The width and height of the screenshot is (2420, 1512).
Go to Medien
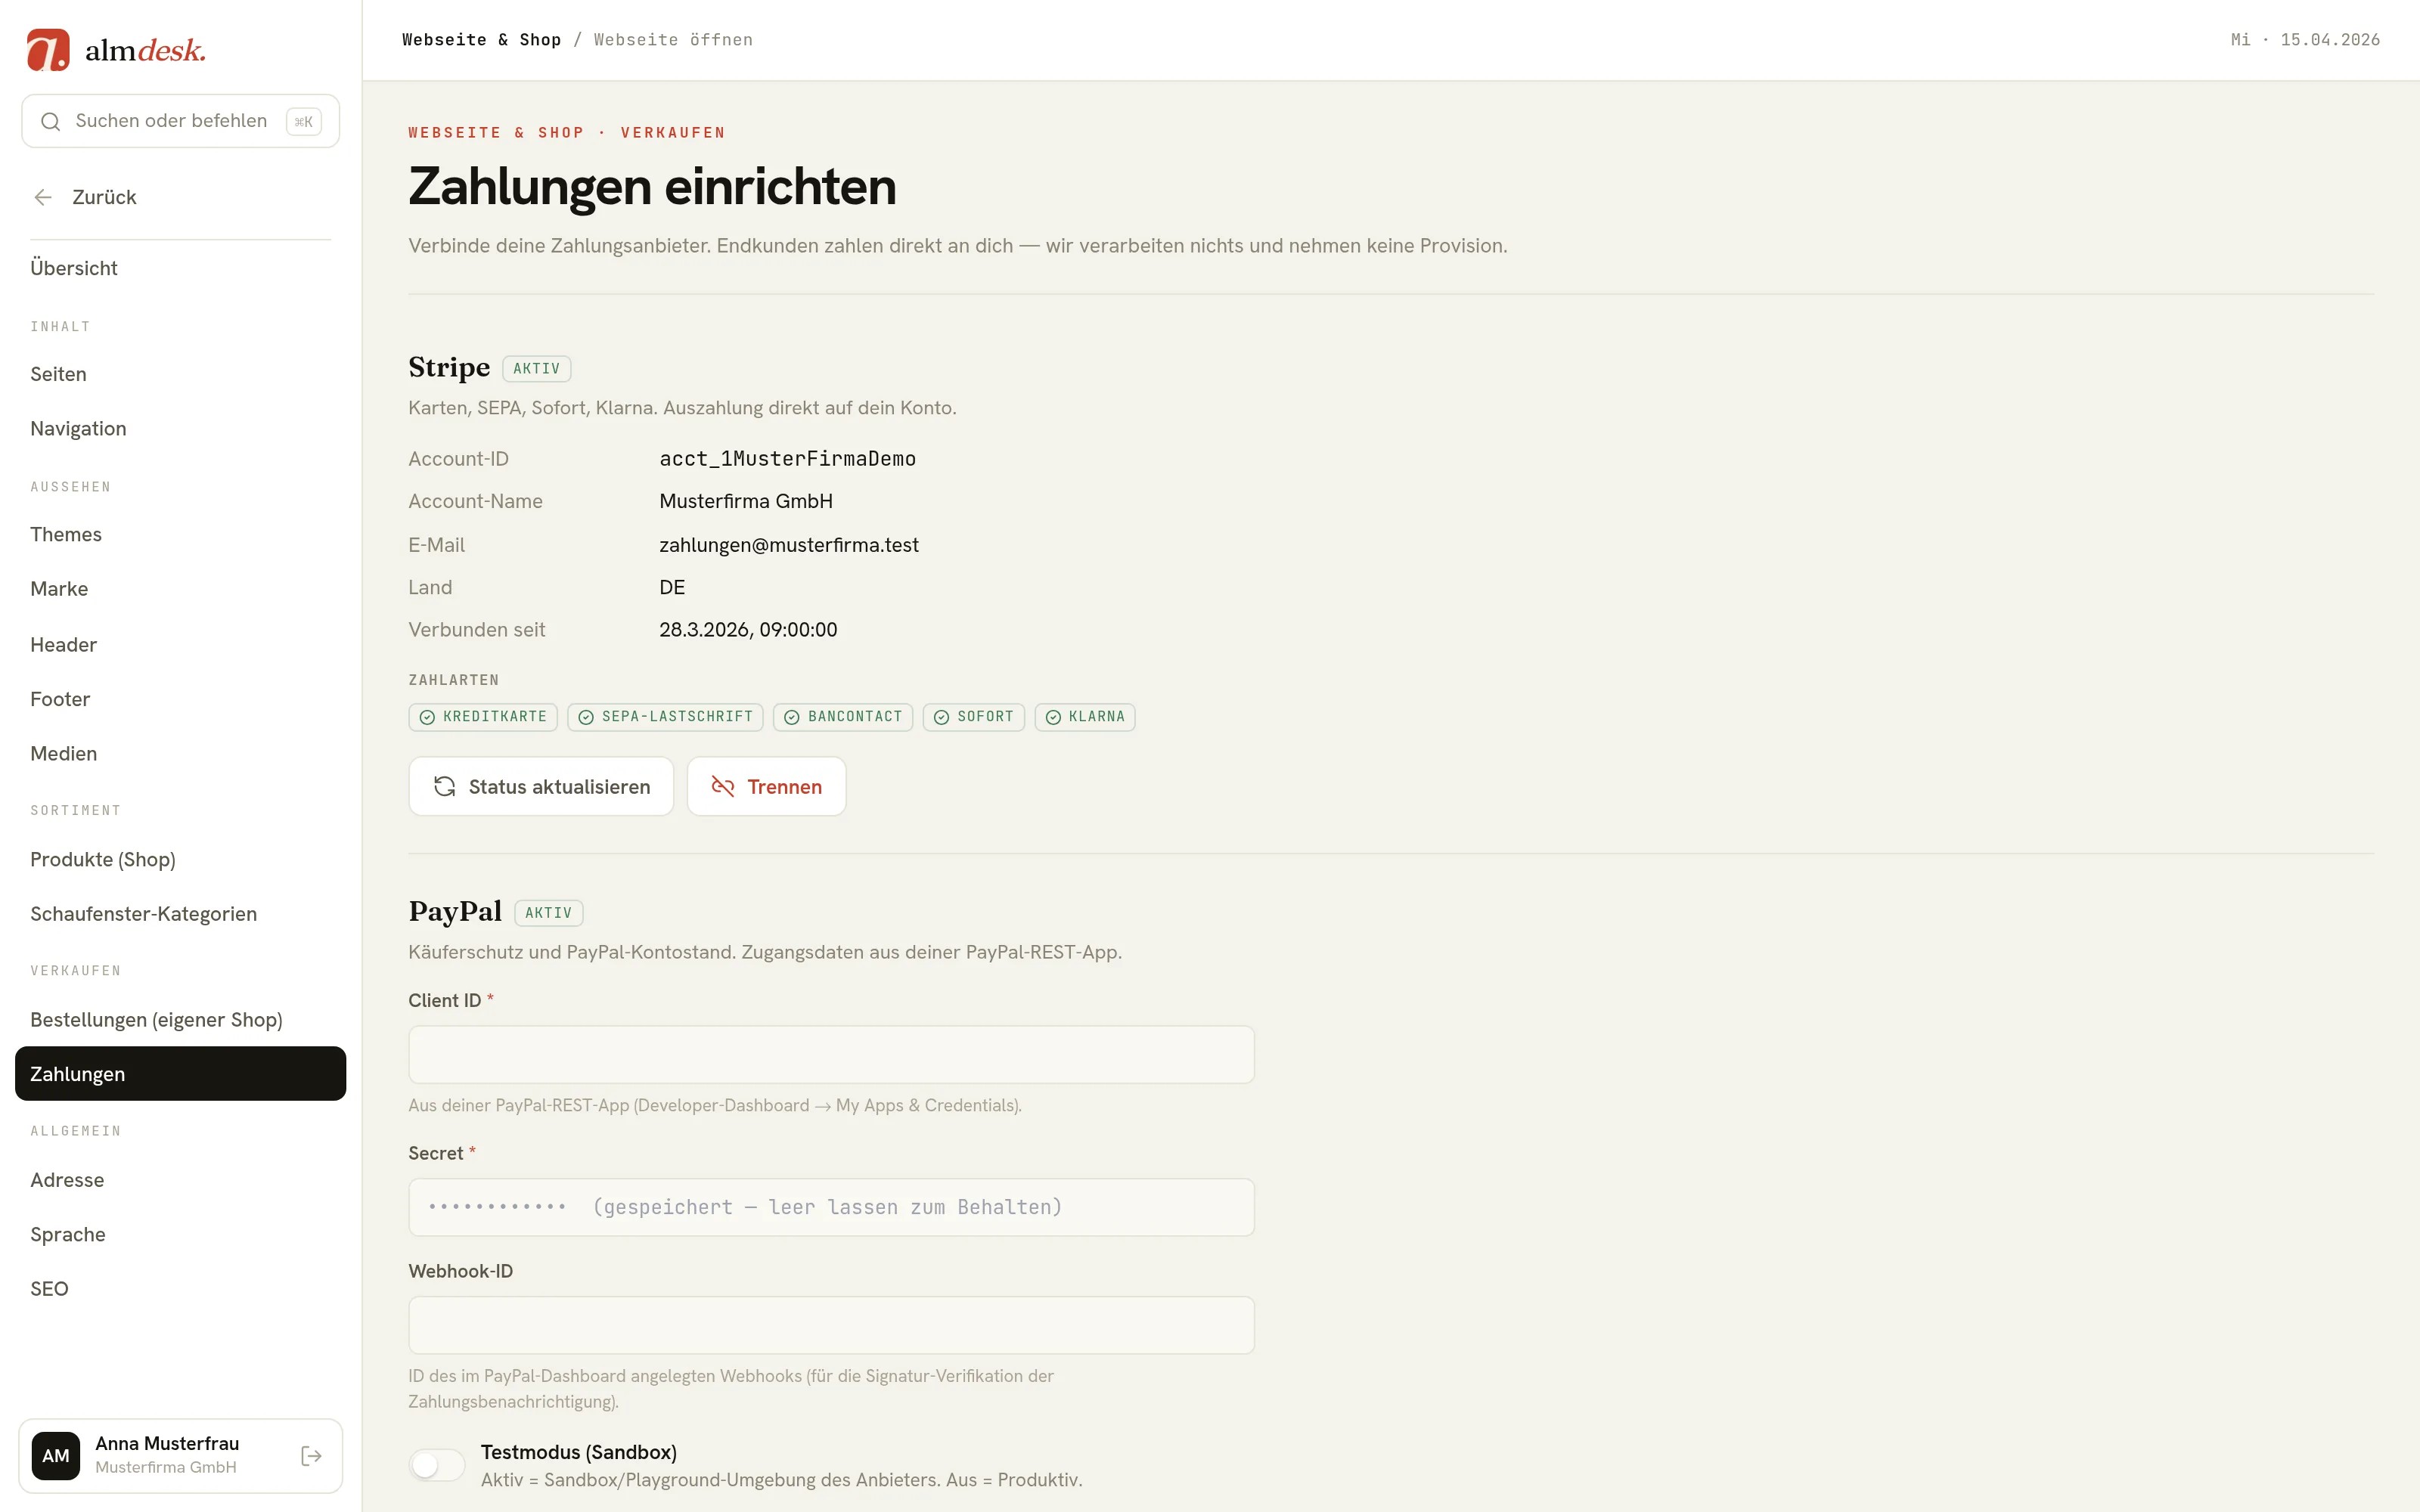(x=181, y=753)
